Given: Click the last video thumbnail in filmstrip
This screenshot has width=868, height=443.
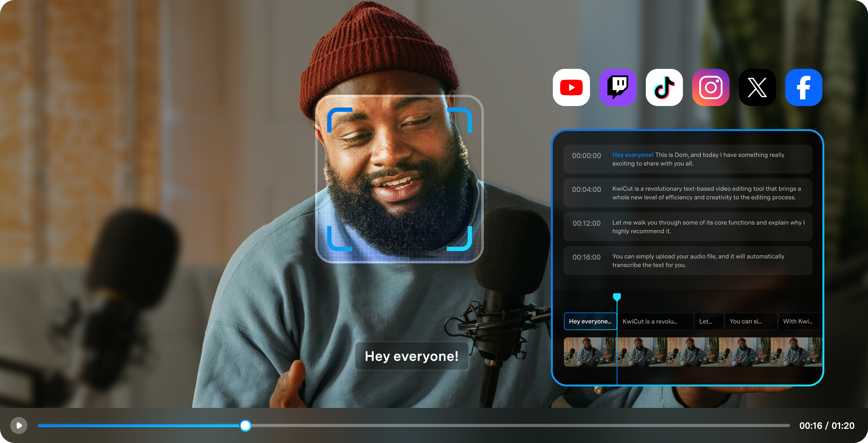Looking at the screenshot, I should pyautogui.click(x=796, y=352).
